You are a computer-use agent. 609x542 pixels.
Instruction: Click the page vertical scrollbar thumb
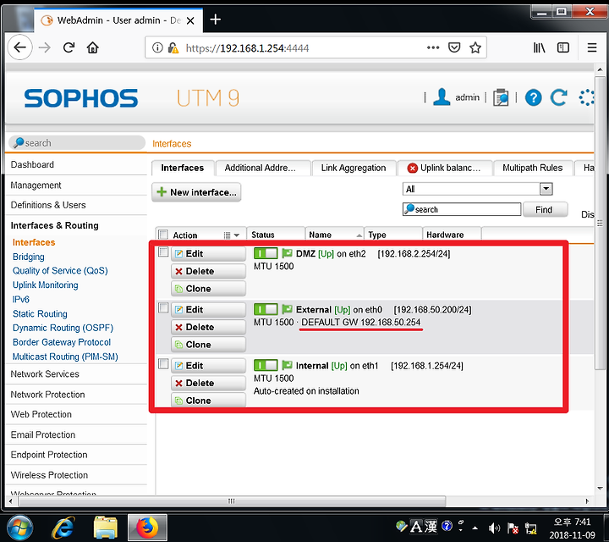[600, 224]
